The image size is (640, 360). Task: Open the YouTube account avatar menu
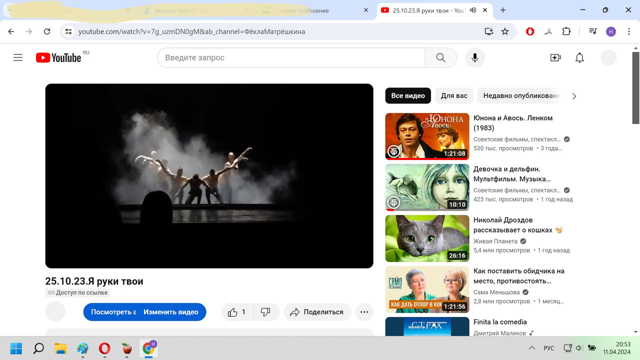click(x=608, y=57)
